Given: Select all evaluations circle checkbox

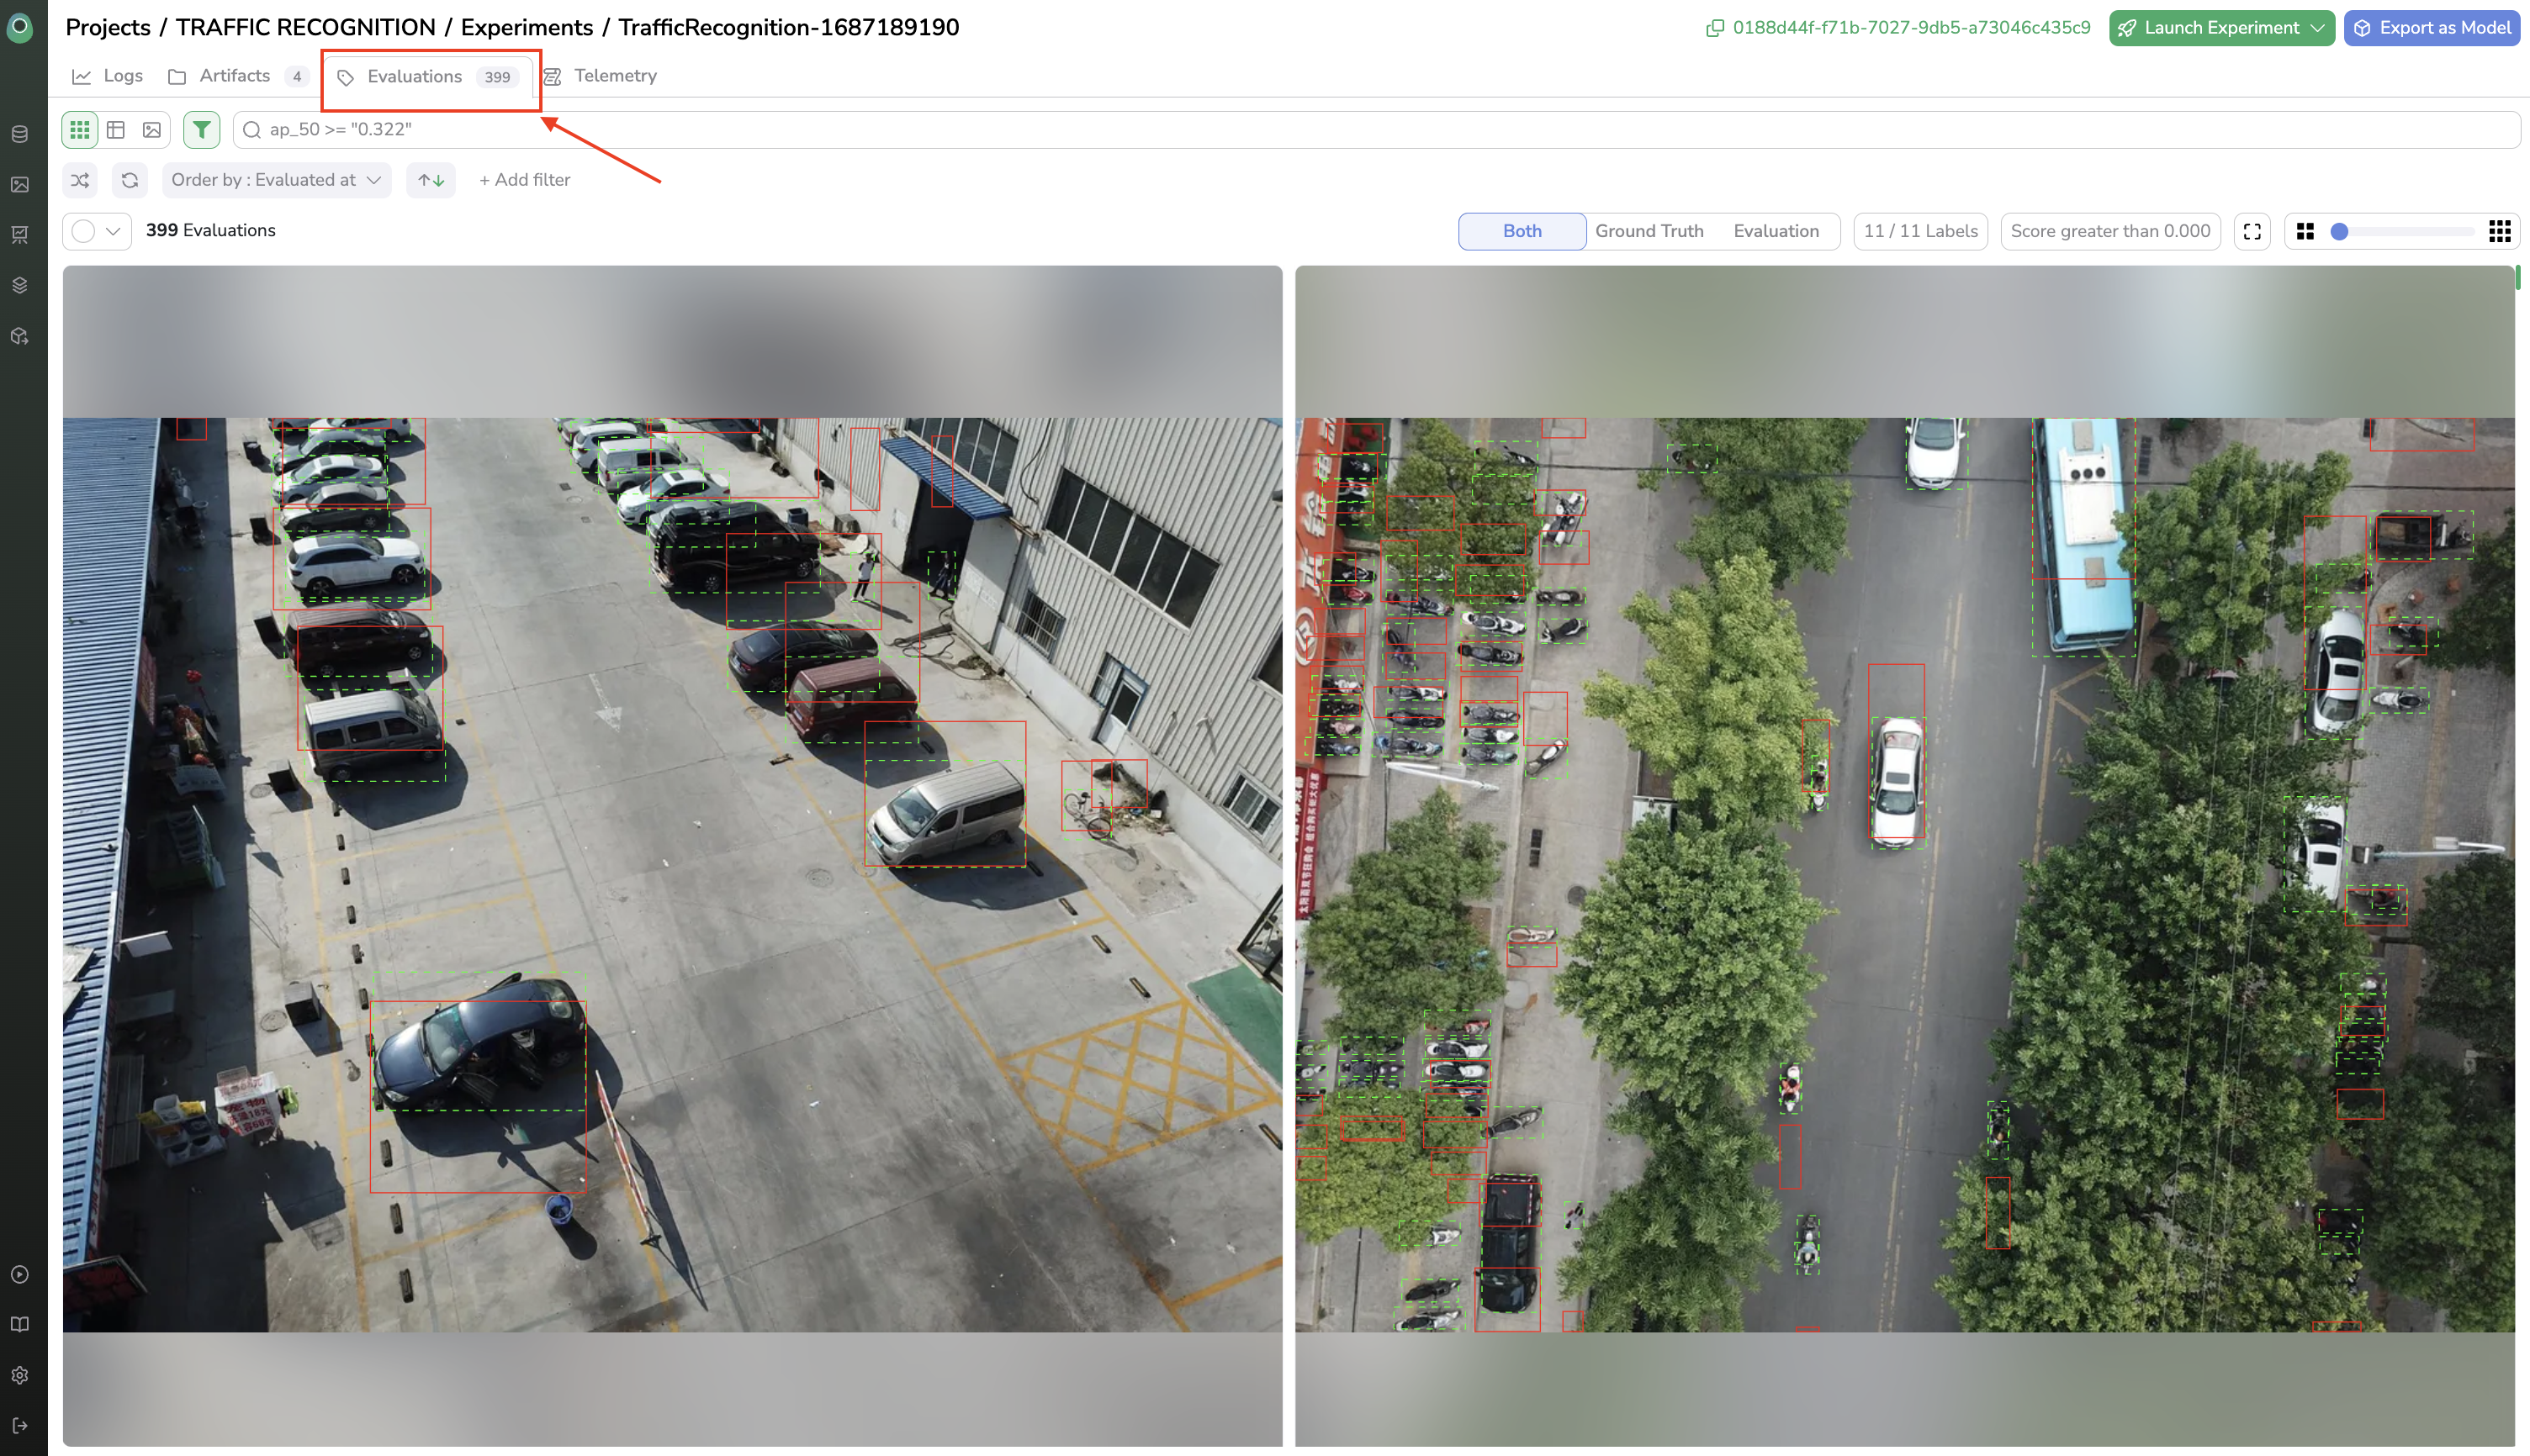Looking at the screenshot, I should click(84, 231).
